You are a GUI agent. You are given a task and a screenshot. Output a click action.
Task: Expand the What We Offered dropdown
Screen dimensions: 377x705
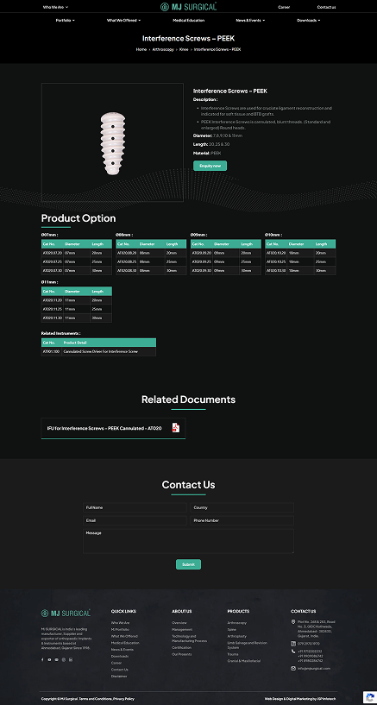[123, 20]
